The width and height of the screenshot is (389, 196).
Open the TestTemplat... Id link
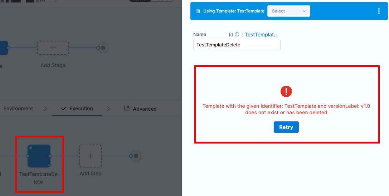click(261, 35)
